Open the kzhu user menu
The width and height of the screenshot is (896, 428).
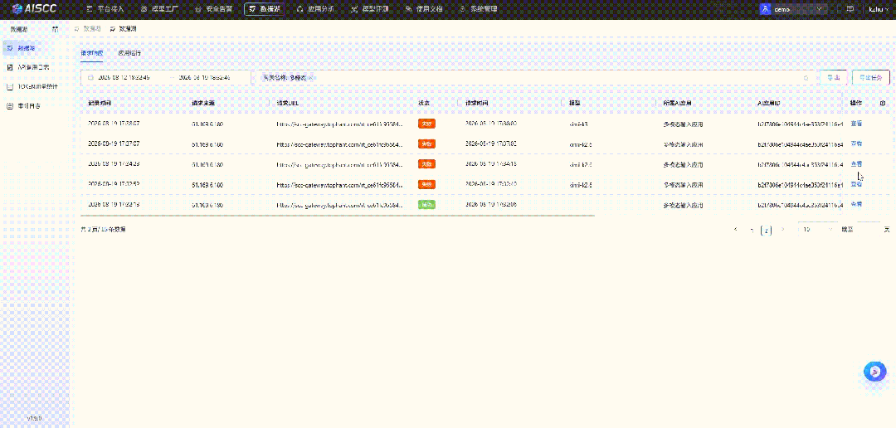tap(879, 9)
